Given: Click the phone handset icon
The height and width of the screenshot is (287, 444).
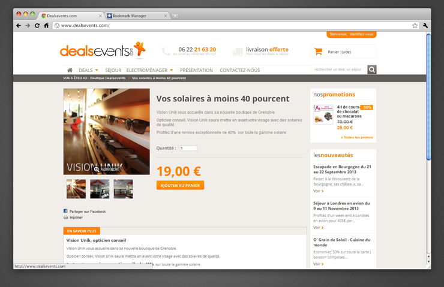Looking at the screenshot, I should pyautogui.click(x=166, y=51).
